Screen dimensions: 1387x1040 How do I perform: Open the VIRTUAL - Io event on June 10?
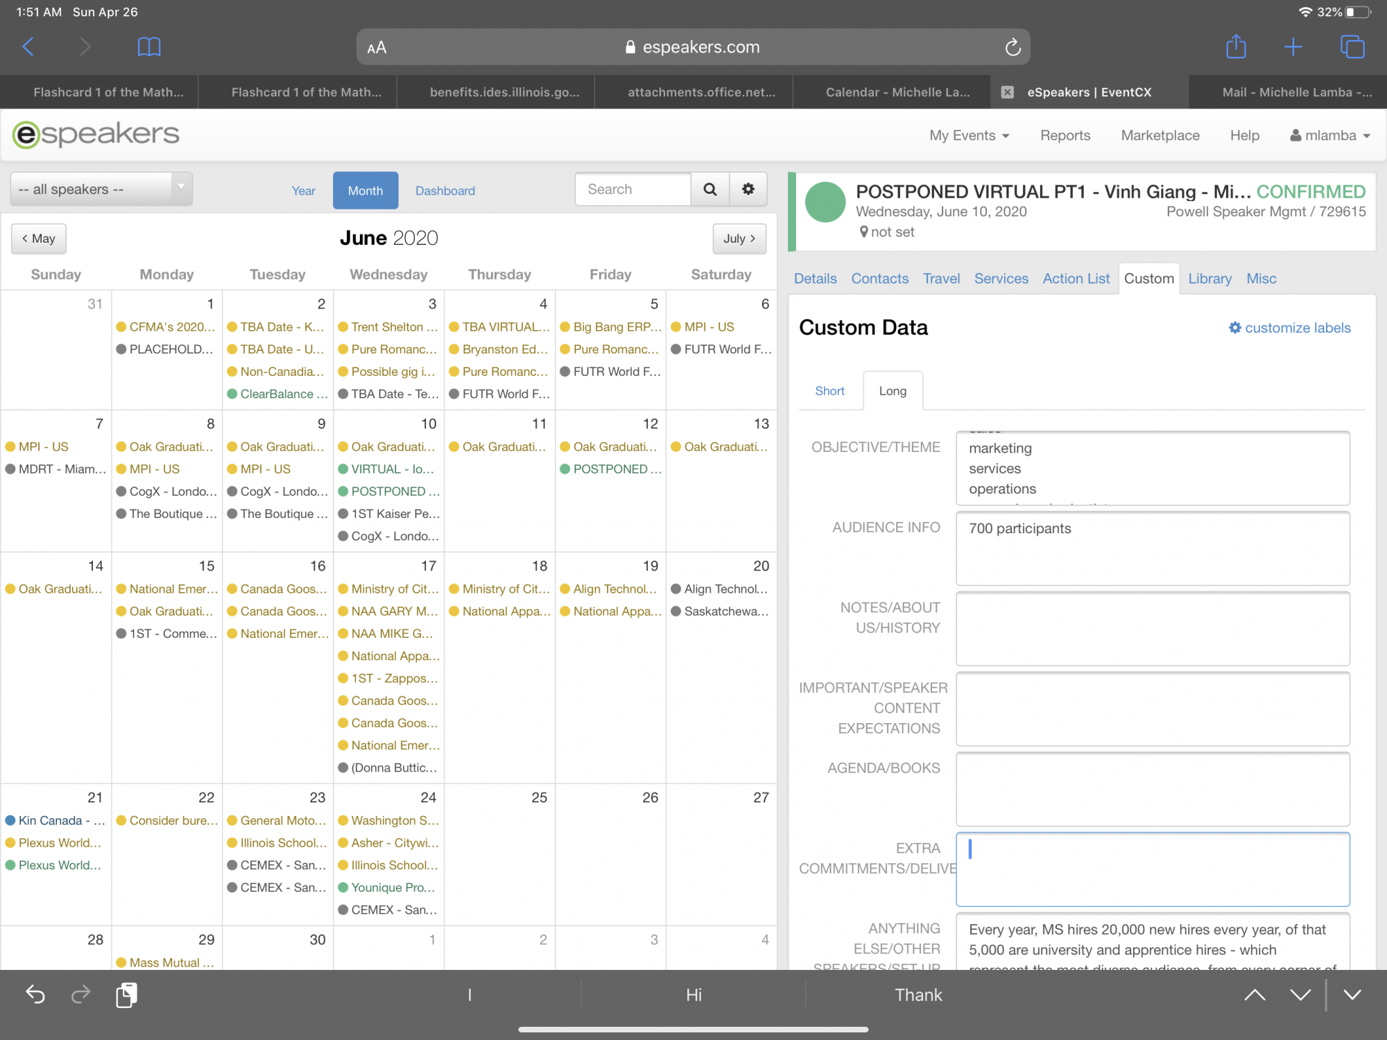[387, 469]
